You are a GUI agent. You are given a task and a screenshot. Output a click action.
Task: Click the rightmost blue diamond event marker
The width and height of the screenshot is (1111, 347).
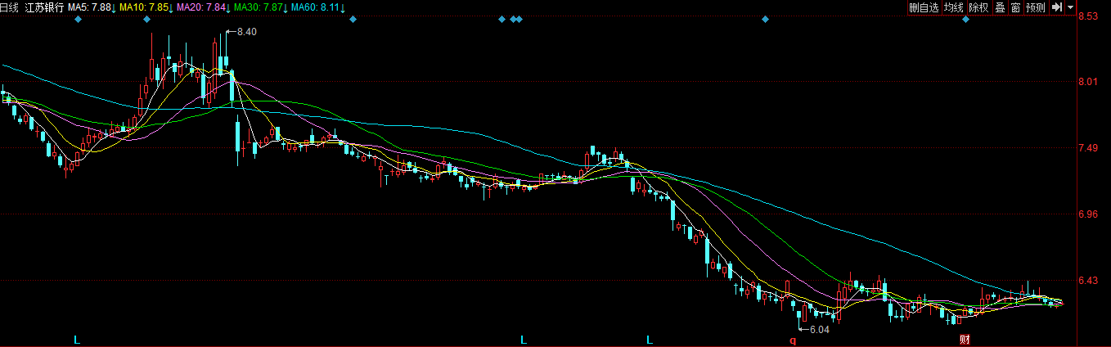point(965,19)
